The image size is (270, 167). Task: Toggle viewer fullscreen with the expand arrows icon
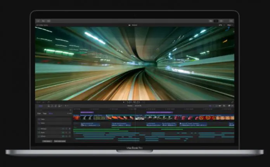pos(232,102)
